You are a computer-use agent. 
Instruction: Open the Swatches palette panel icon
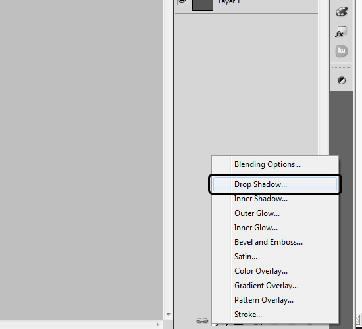coord(341,12)
